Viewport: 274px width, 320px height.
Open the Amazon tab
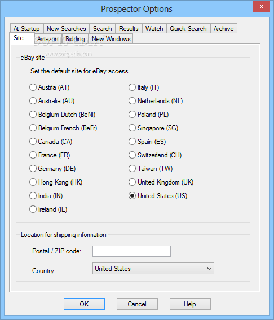click(x=48, y=39)
